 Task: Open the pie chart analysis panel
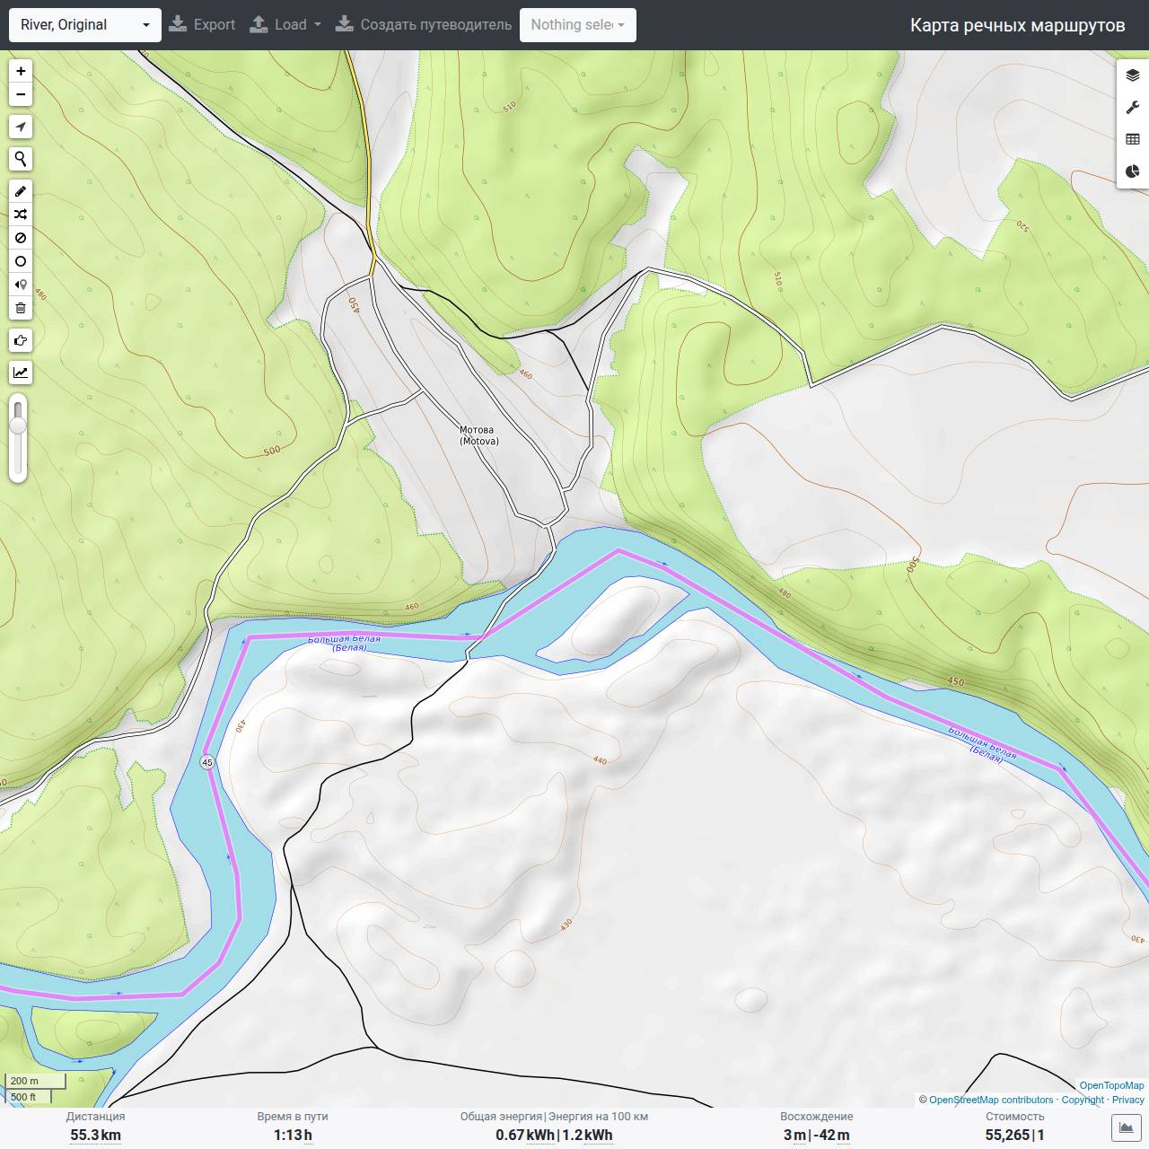pyautogui.click(x=1133, y=171)
